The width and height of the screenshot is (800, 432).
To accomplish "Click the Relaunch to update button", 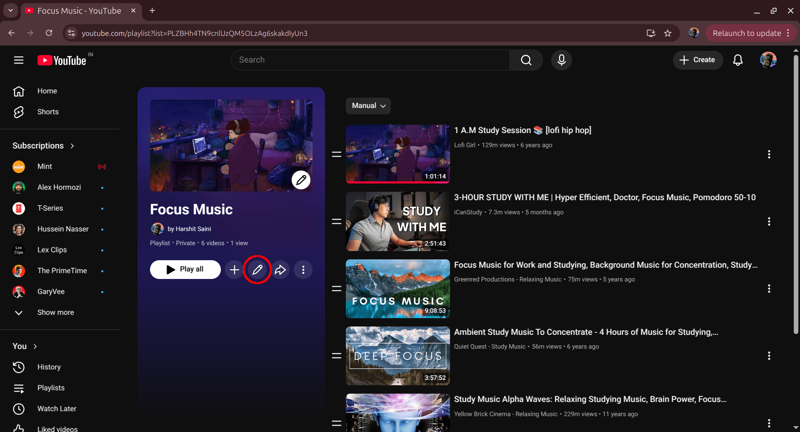I will pyautogui.click(x=747, y=33).
